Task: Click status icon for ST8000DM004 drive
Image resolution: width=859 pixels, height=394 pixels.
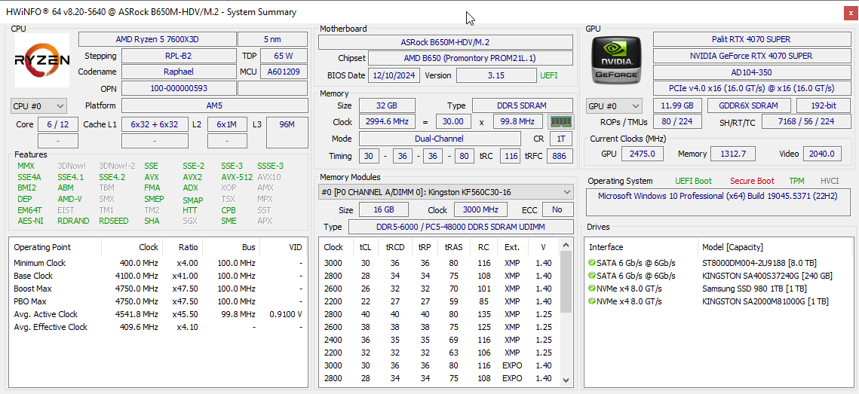Action: pos(592,263)
